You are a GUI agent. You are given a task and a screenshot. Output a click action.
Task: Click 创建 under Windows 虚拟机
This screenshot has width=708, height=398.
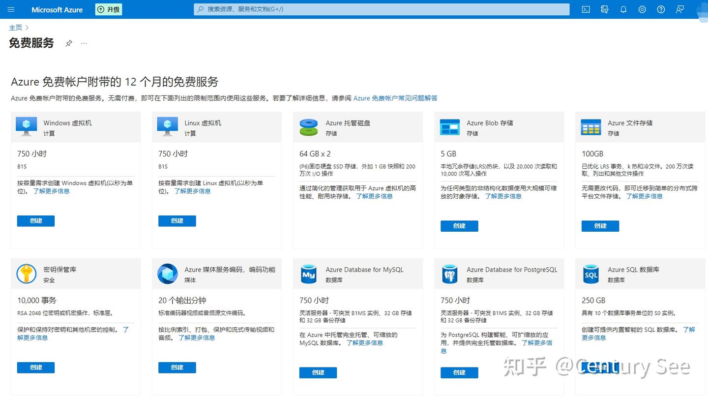point(36,221)
